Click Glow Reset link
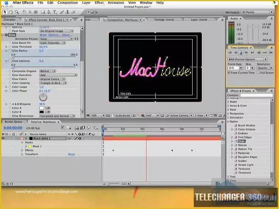The width and height of the screenshot is (279, 209). point(43,35)
